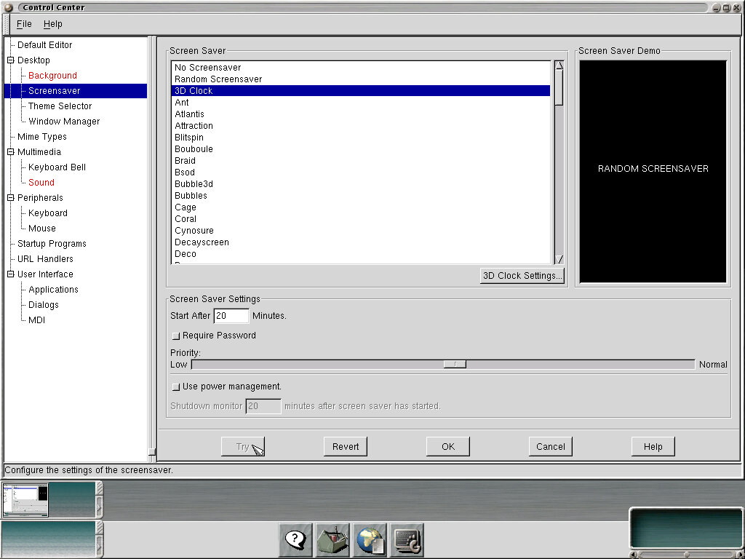
Task: Collapse the Desktop tree node
Action: 10,60
